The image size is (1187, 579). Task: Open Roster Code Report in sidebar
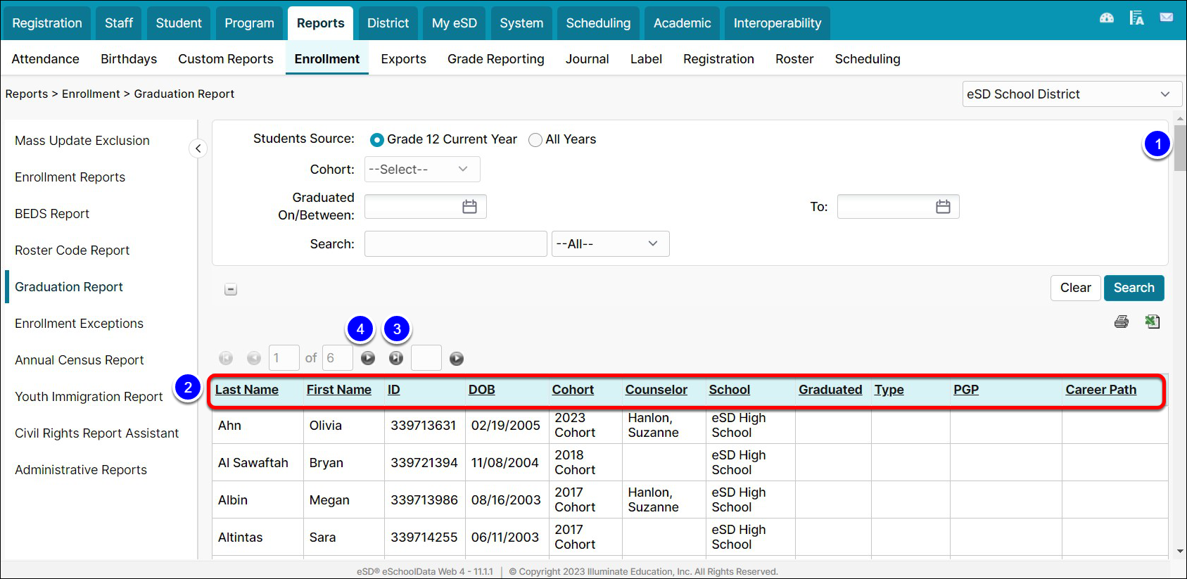tap(72, 250)
